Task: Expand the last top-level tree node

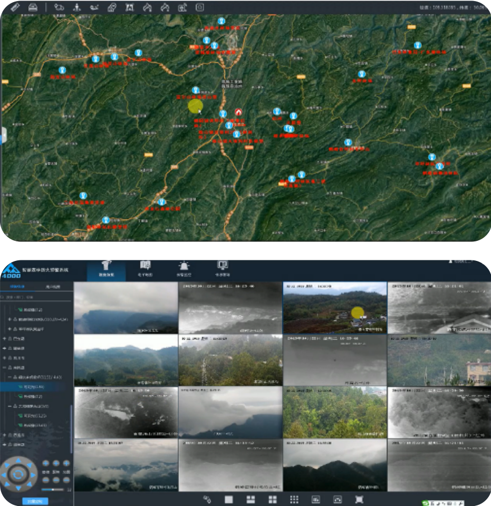Action: click(5, 444)
